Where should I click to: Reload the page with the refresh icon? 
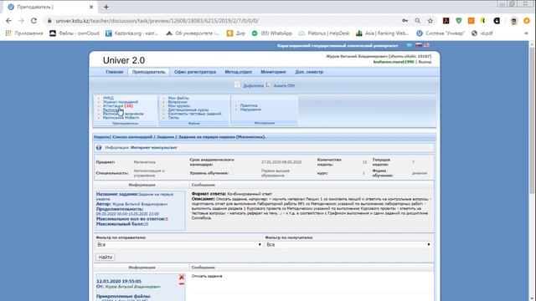(x=33, y=21)
